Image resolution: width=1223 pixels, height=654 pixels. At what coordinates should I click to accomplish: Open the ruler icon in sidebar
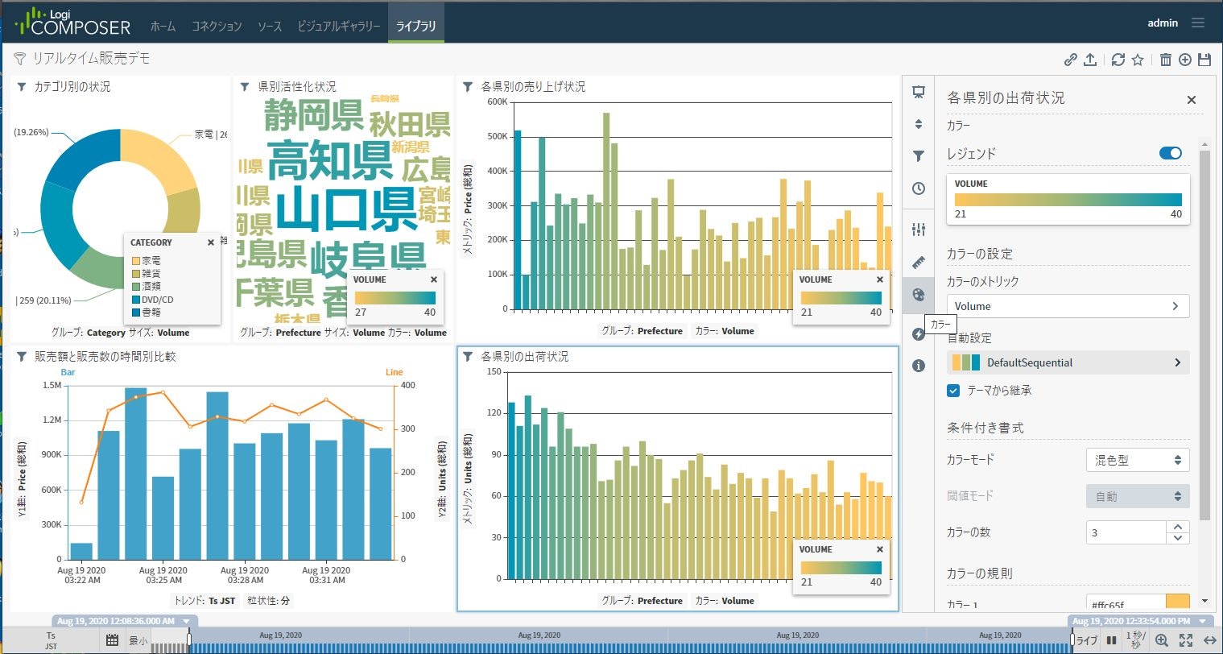pyautogui.click(x=918, y=263)
